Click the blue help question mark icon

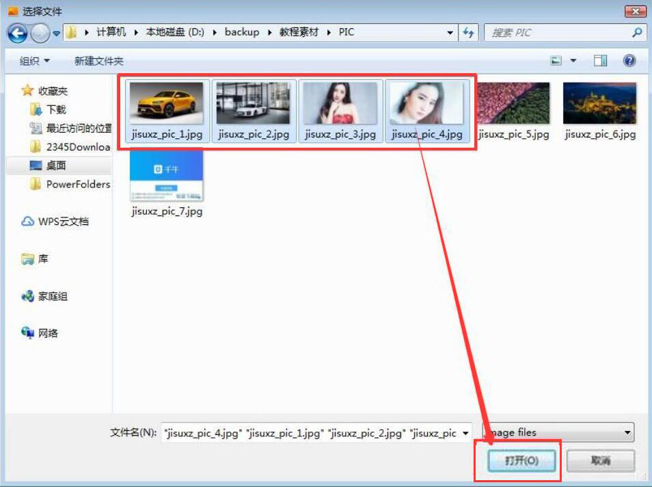pos(629,61)
